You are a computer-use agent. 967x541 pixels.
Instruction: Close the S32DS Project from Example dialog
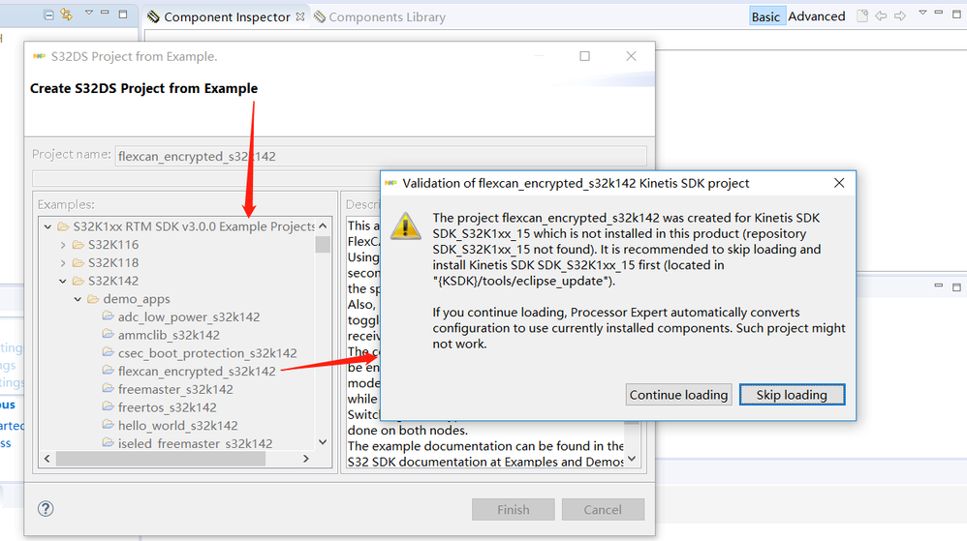click(x=631, y=56)
